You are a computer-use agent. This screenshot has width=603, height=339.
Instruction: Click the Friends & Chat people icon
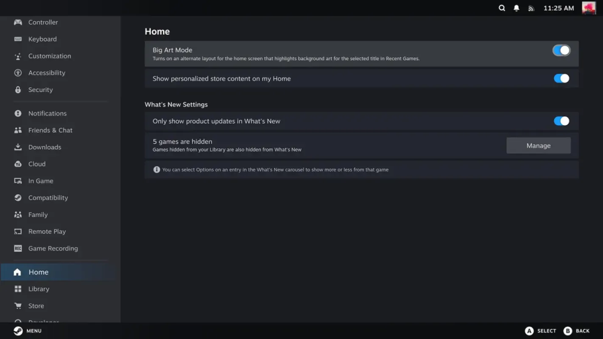[18, 131]
